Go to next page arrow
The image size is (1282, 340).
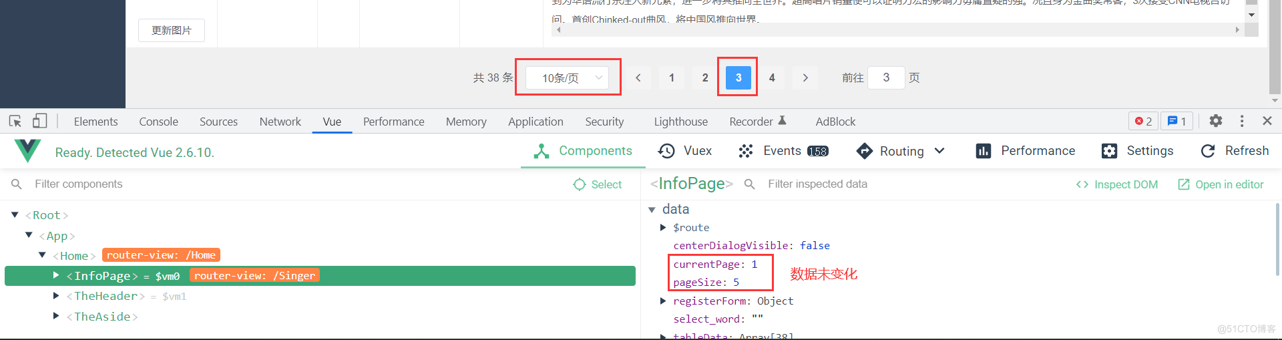(805, 77)
